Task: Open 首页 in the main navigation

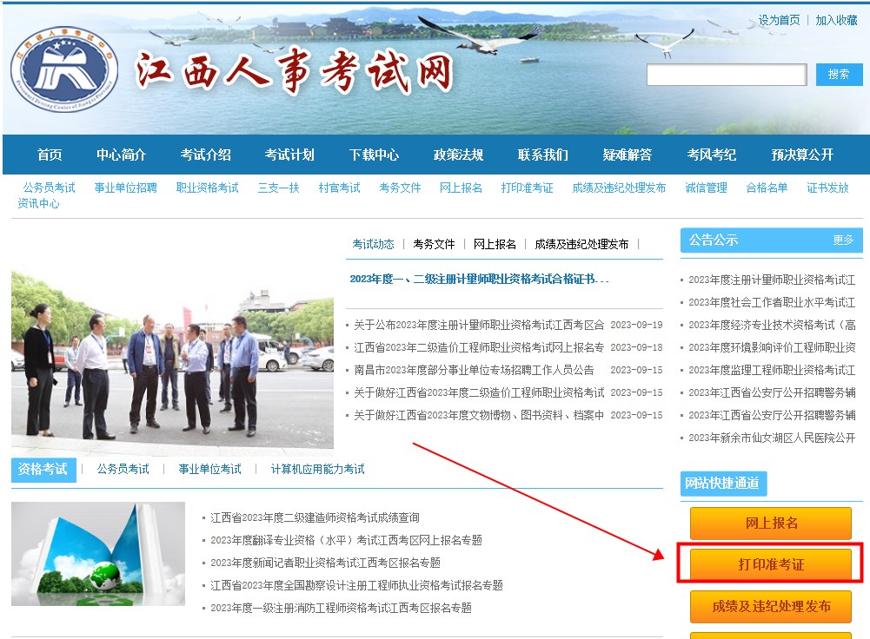Action: pos(50,155)
